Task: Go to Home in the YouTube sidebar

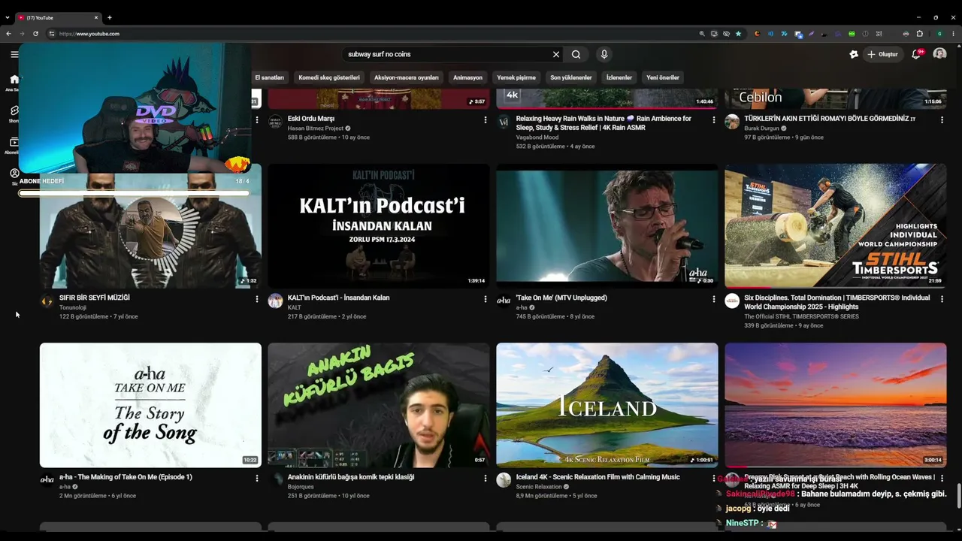Action: coord(14,83)
